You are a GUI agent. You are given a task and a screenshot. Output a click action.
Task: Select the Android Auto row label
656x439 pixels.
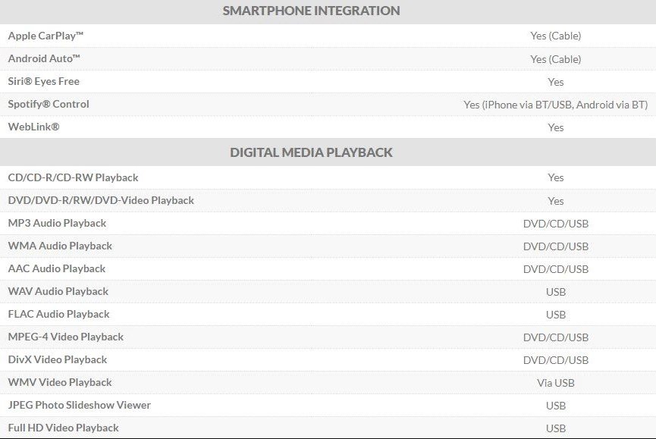pos(44,58)
